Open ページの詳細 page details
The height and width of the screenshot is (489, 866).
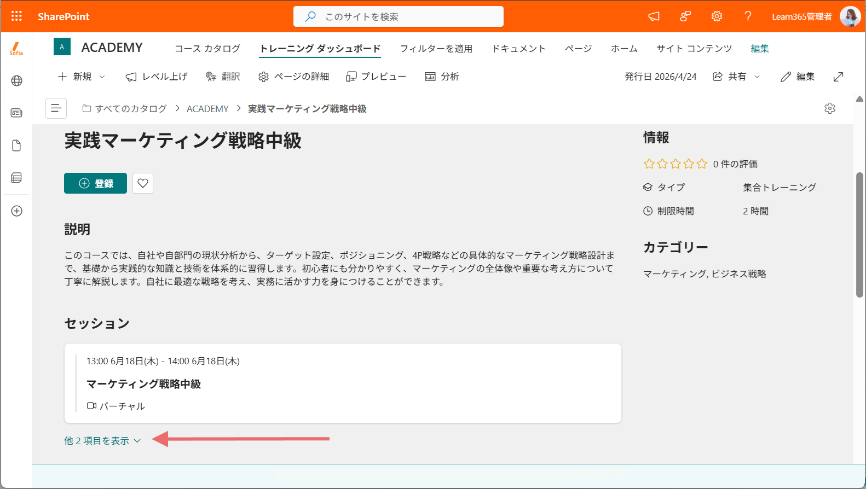[293, 77]
